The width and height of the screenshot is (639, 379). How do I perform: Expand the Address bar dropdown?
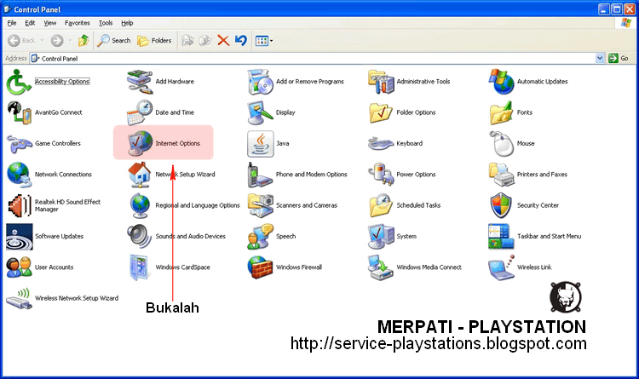pyautogui.click(x=600, y=58)
